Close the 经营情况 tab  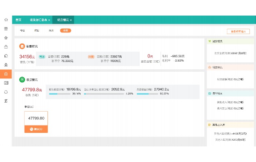[x=71, y=20]
